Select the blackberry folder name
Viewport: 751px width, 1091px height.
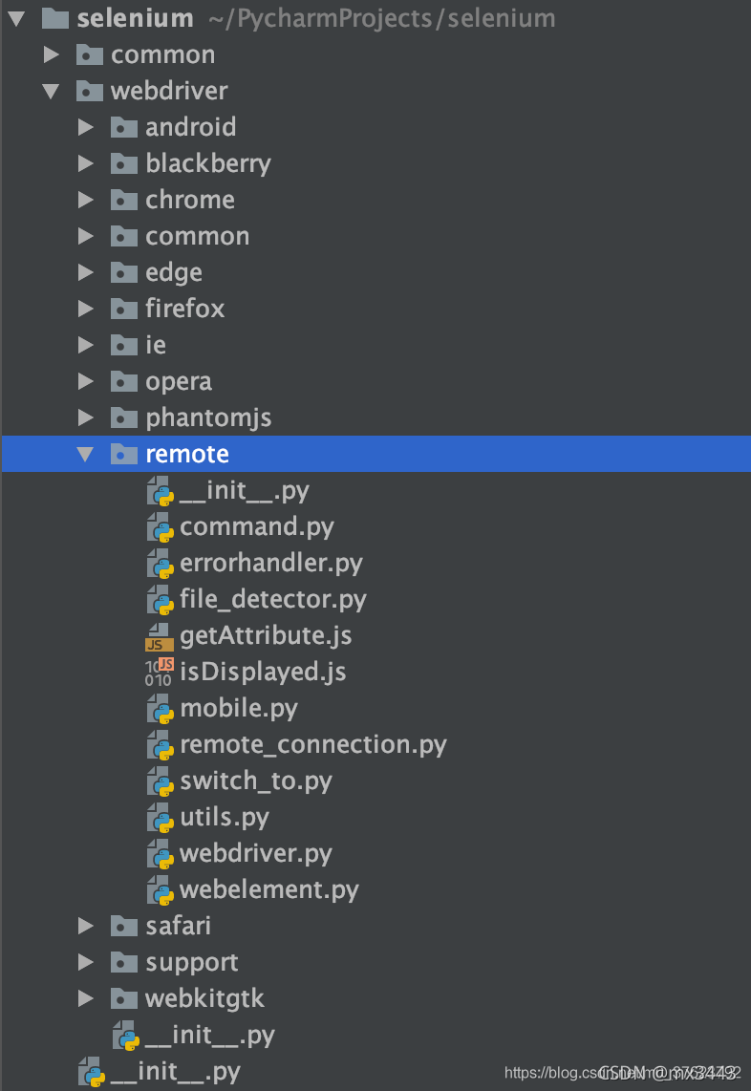208,164
